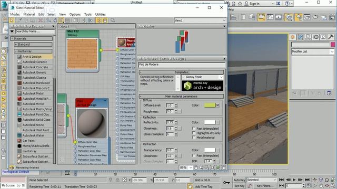This screenshot has height=189, width=337.
Task: Toggle the Material/Map Browser panel icon
Action: (x=98, y=20)
